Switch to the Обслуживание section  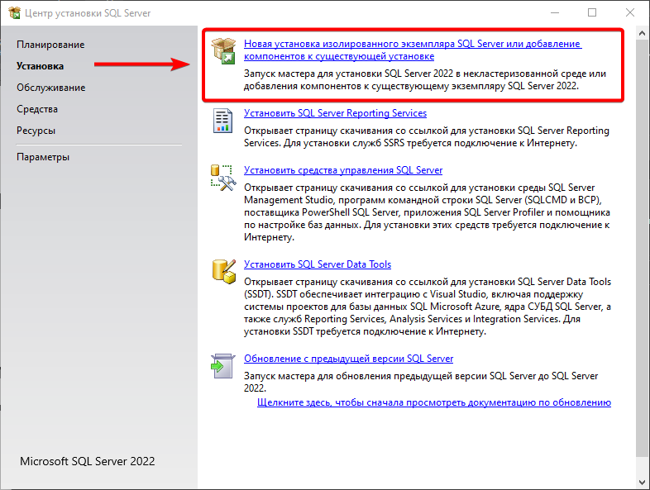pos(51,88)
